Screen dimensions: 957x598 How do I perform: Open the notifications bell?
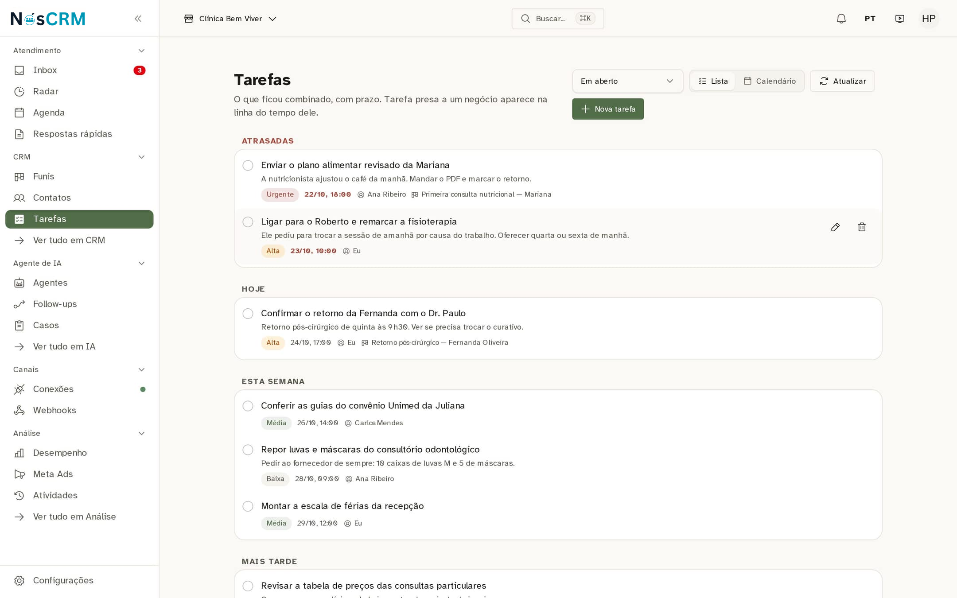pyautogui.click(x=841, y=19)
